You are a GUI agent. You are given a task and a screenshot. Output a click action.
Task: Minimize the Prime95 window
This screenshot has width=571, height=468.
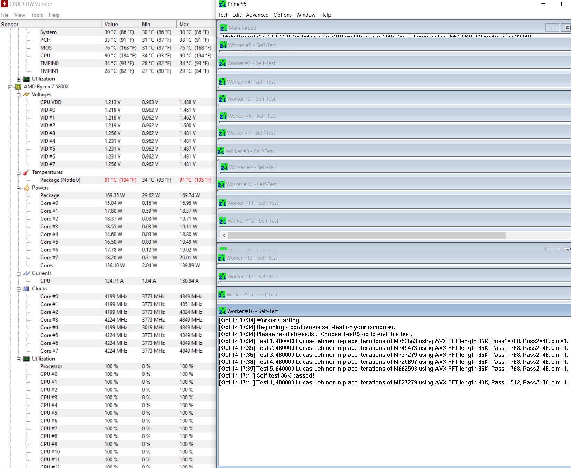point(543,4)
